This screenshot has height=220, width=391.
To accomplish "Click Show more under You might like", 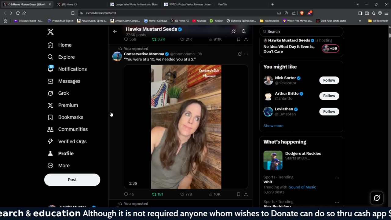I will (x=273, y=126).
